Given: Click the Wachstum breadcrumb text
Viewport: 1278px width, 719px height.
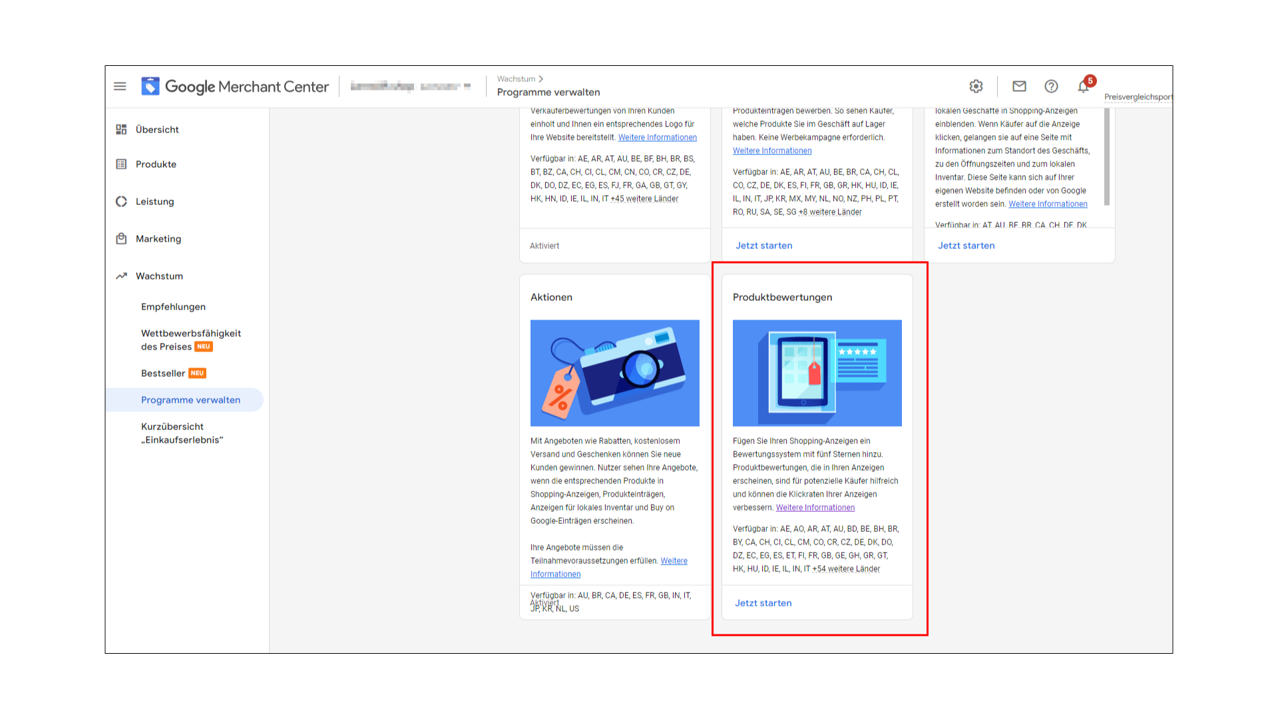Looking at the screenshot, I should (x=516, y=79).
